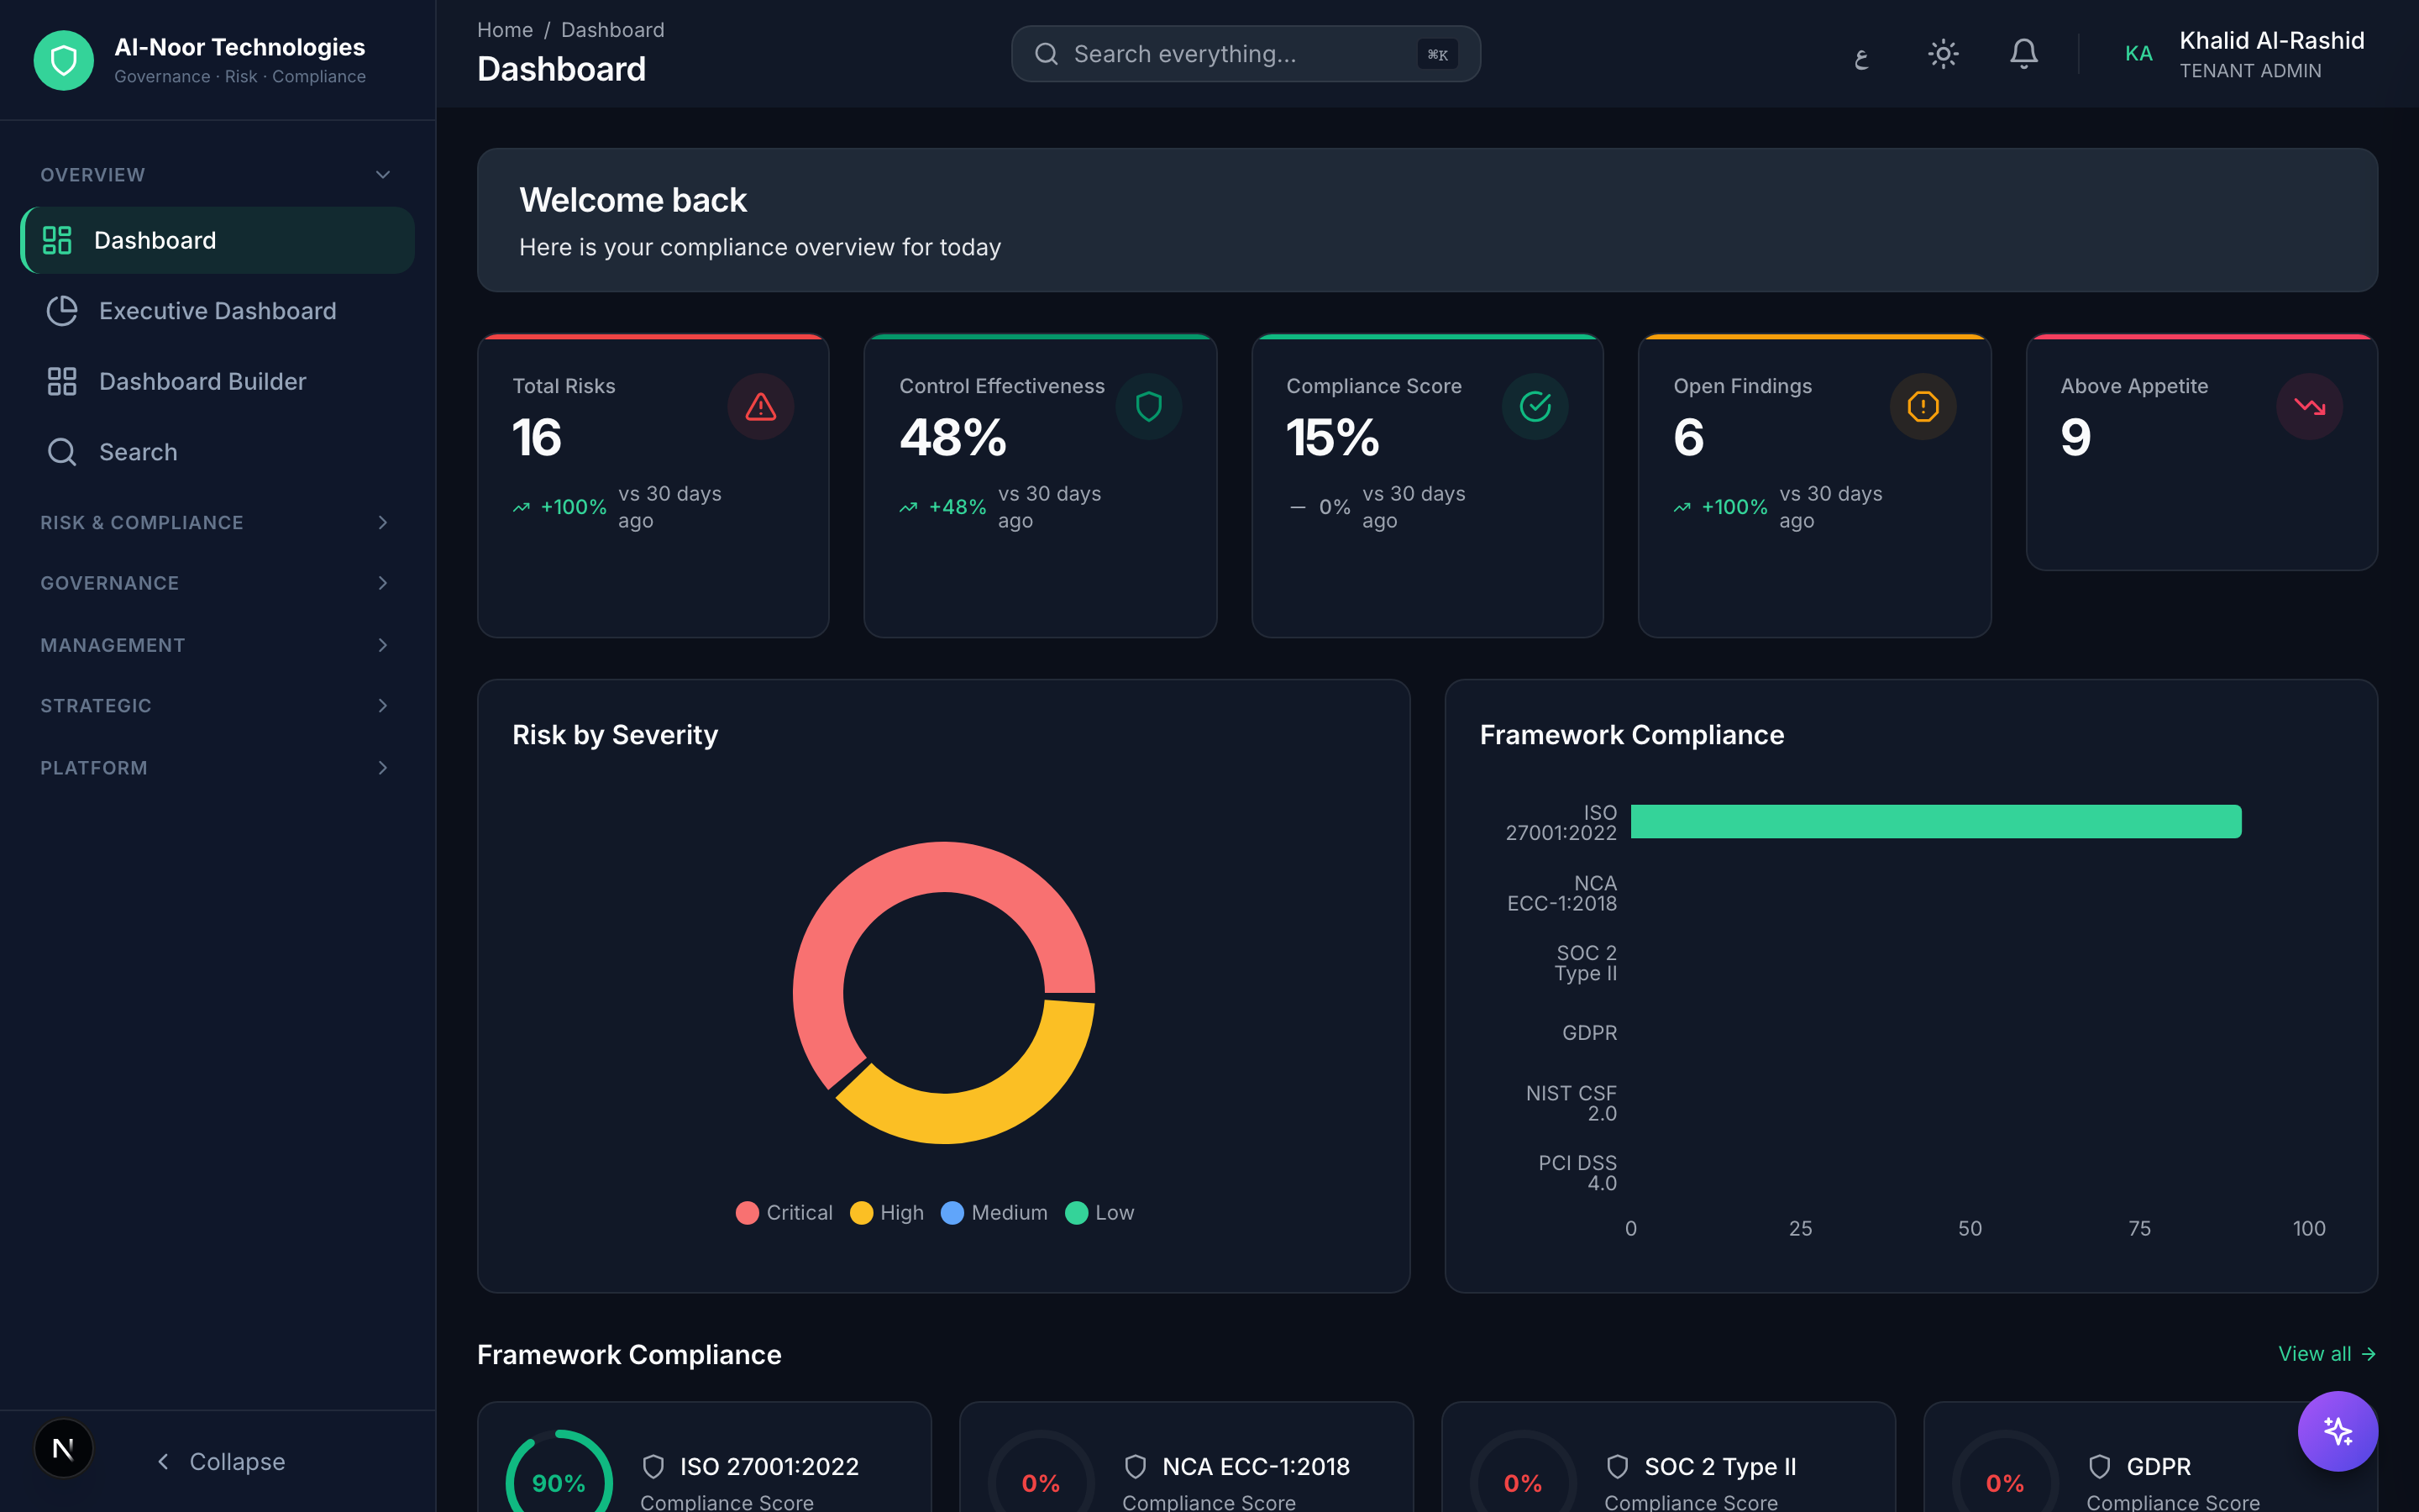Click the Above Appetite trending-down icon
The height and width of the screenshot is (1512, 2419).
[x=2309, y=407]
